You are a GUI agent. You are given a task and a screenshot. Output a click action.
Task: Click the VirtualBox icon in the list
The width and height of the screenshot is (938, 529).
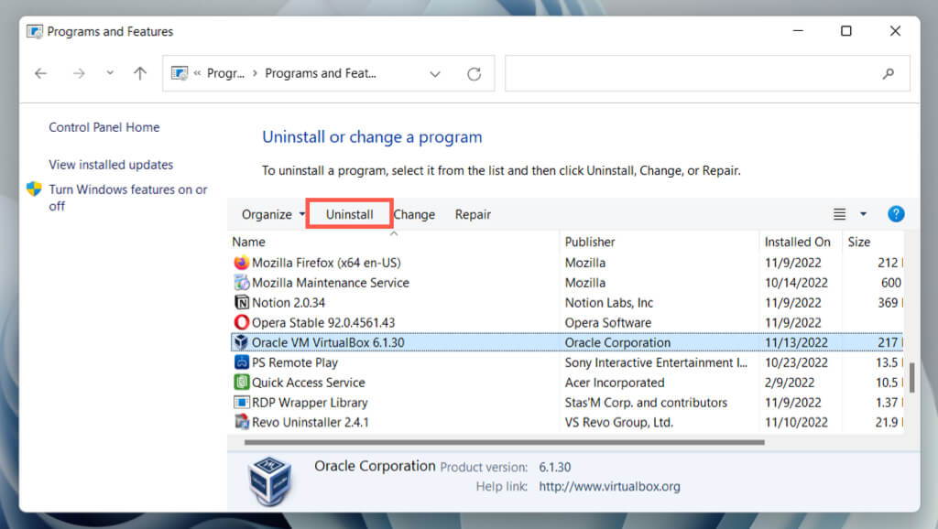pos(241,342)
